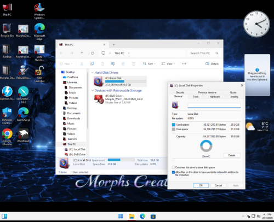The image size is (274, 222).
Task: Click the Details button under Drive C
Action: pyautogui.click(x=232, y=155)
